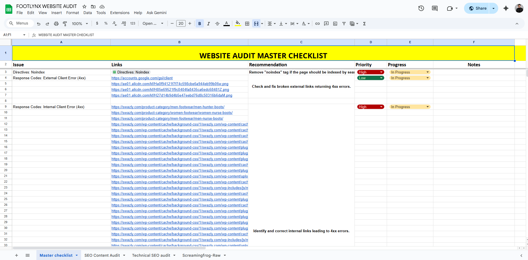The height and width of the screenshot is (260, 528).
Task: Switch to the SEO Content Audit tab
Action: pyautogui.click(x=102, y=255)
